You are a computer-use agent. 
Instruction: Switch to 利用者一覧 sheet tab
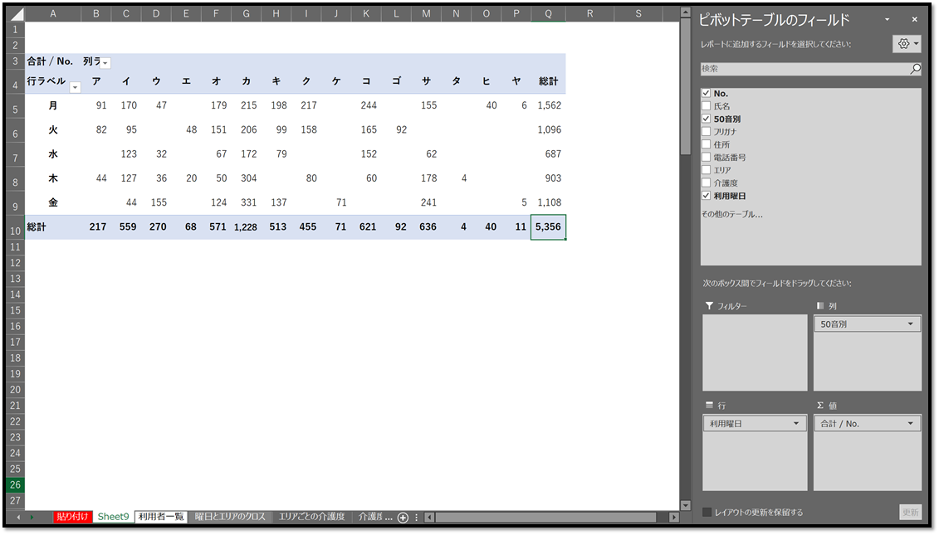pyautogui.click(x=160, y=517)
